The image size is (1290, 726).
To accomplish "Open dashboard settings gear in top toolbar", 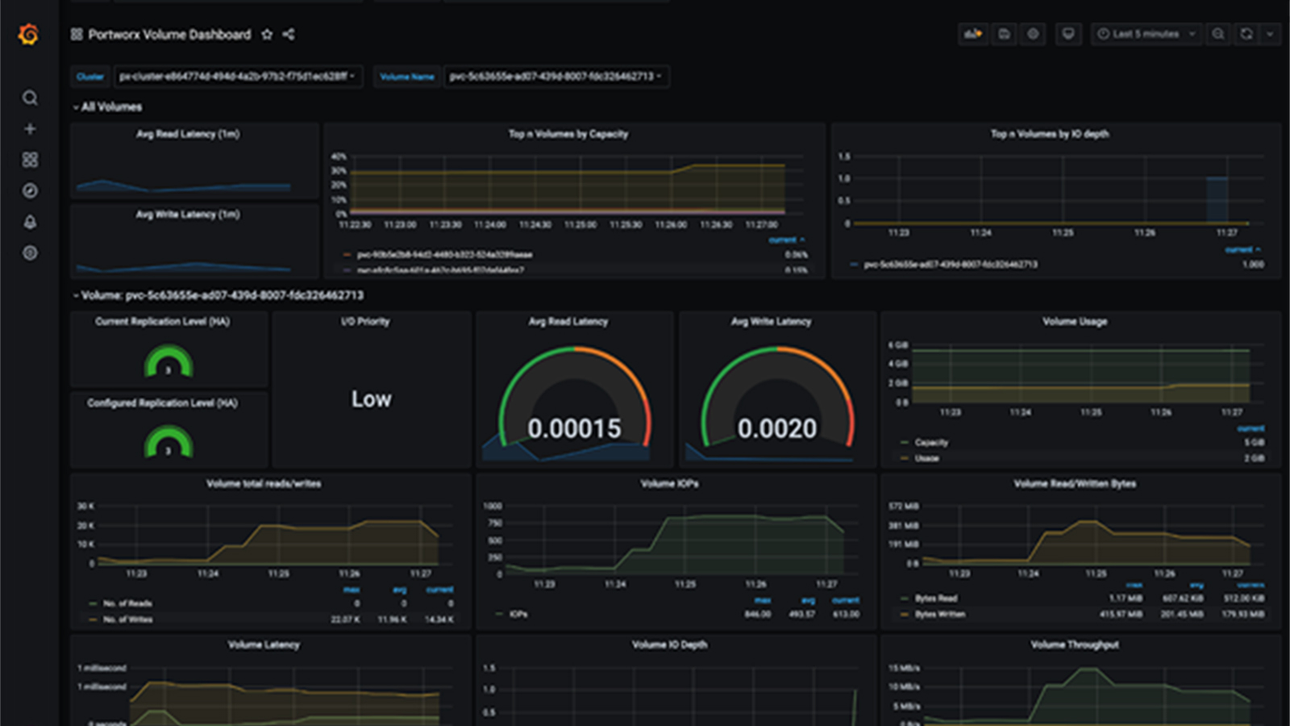I will (1033, 34).
